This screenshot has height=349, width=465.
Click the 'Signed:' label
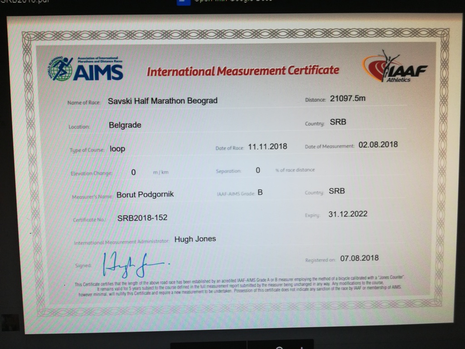[x=84, y=265]
